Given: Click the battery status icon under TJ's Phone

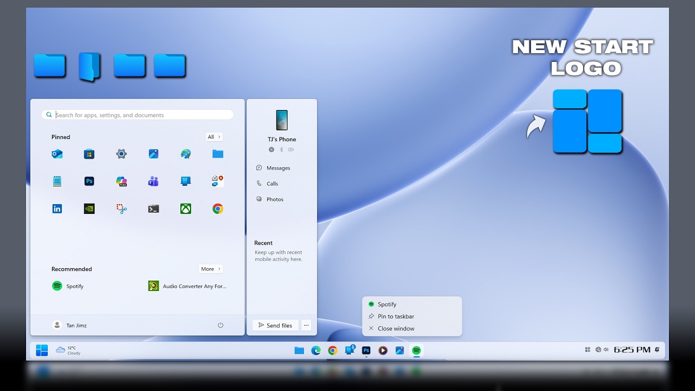Looking at the screenshot, I should pos(290,150).
